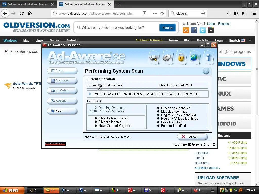Image resolution: width=259 pixels, height=194 pixels.
Task: Click the 5:21 AM taskbar clock
Action: tap(250, 190)
